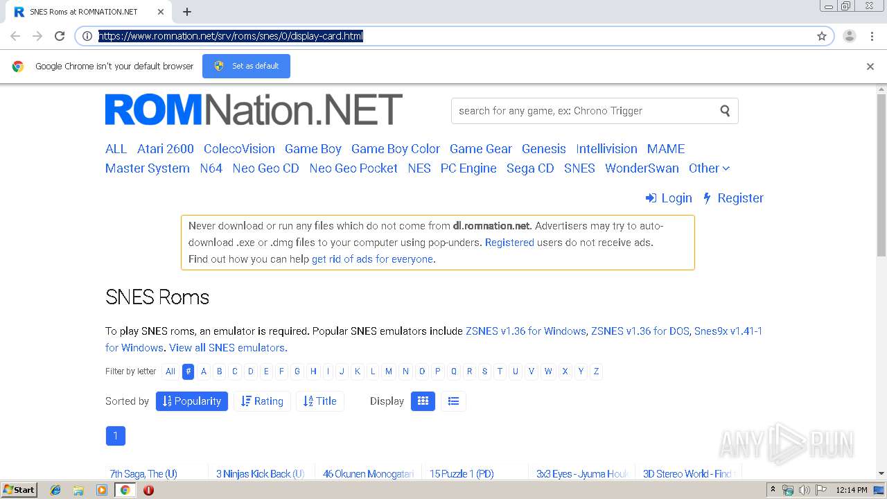Open the network tray icon
887x499 pixels.
pos(788,490)
